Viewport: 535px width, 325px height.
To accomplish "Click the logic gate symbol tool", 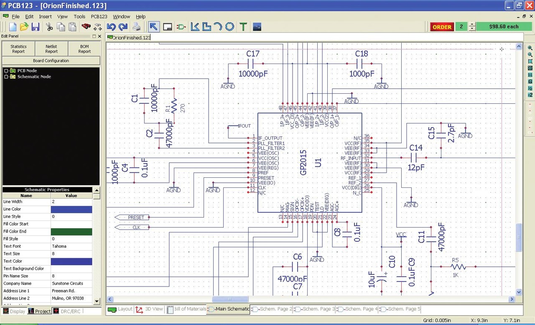I will pyautogui.click(x=181, y=27).
